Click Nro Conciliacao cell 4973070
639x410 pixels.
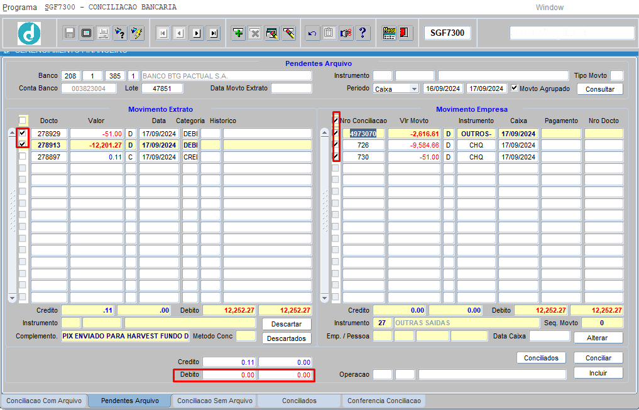(363, 134)
